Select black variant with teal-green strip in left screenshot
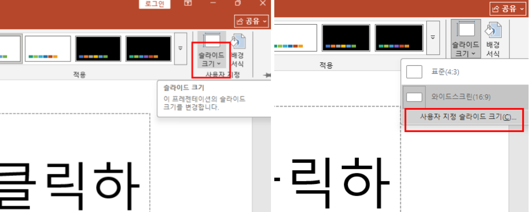 tap(149, 49)
